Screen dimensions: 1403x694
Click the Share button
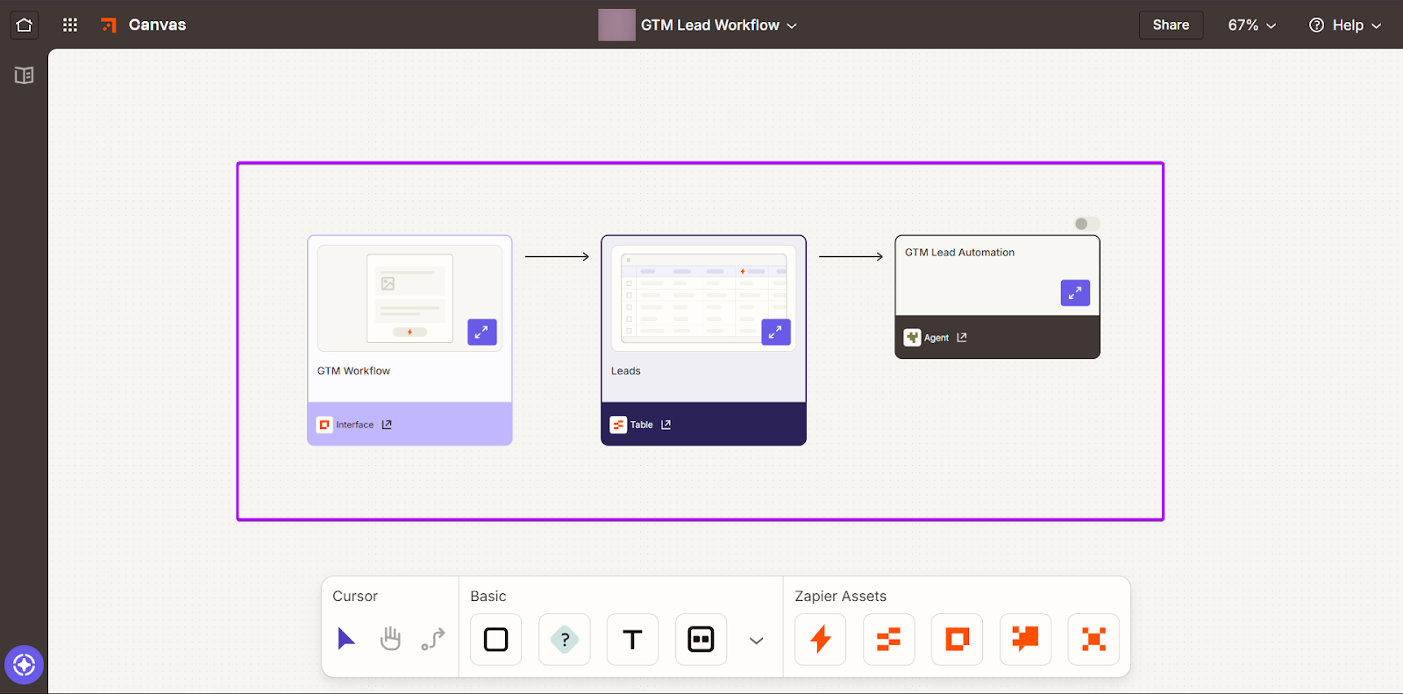click(x=1171, y=25)
